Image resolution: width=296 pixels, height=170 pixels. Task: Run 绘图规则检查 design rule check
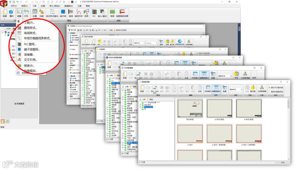(x=122, y=13)
